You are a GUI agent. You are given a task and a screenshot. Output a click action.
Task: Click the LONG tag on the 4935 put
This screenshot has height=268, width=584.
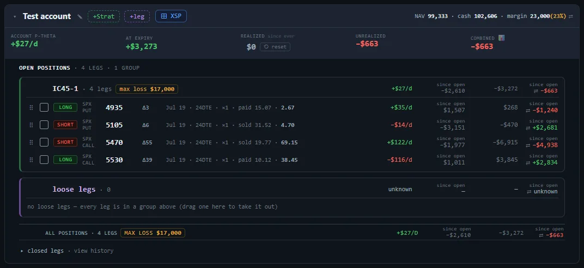[65, 107]
